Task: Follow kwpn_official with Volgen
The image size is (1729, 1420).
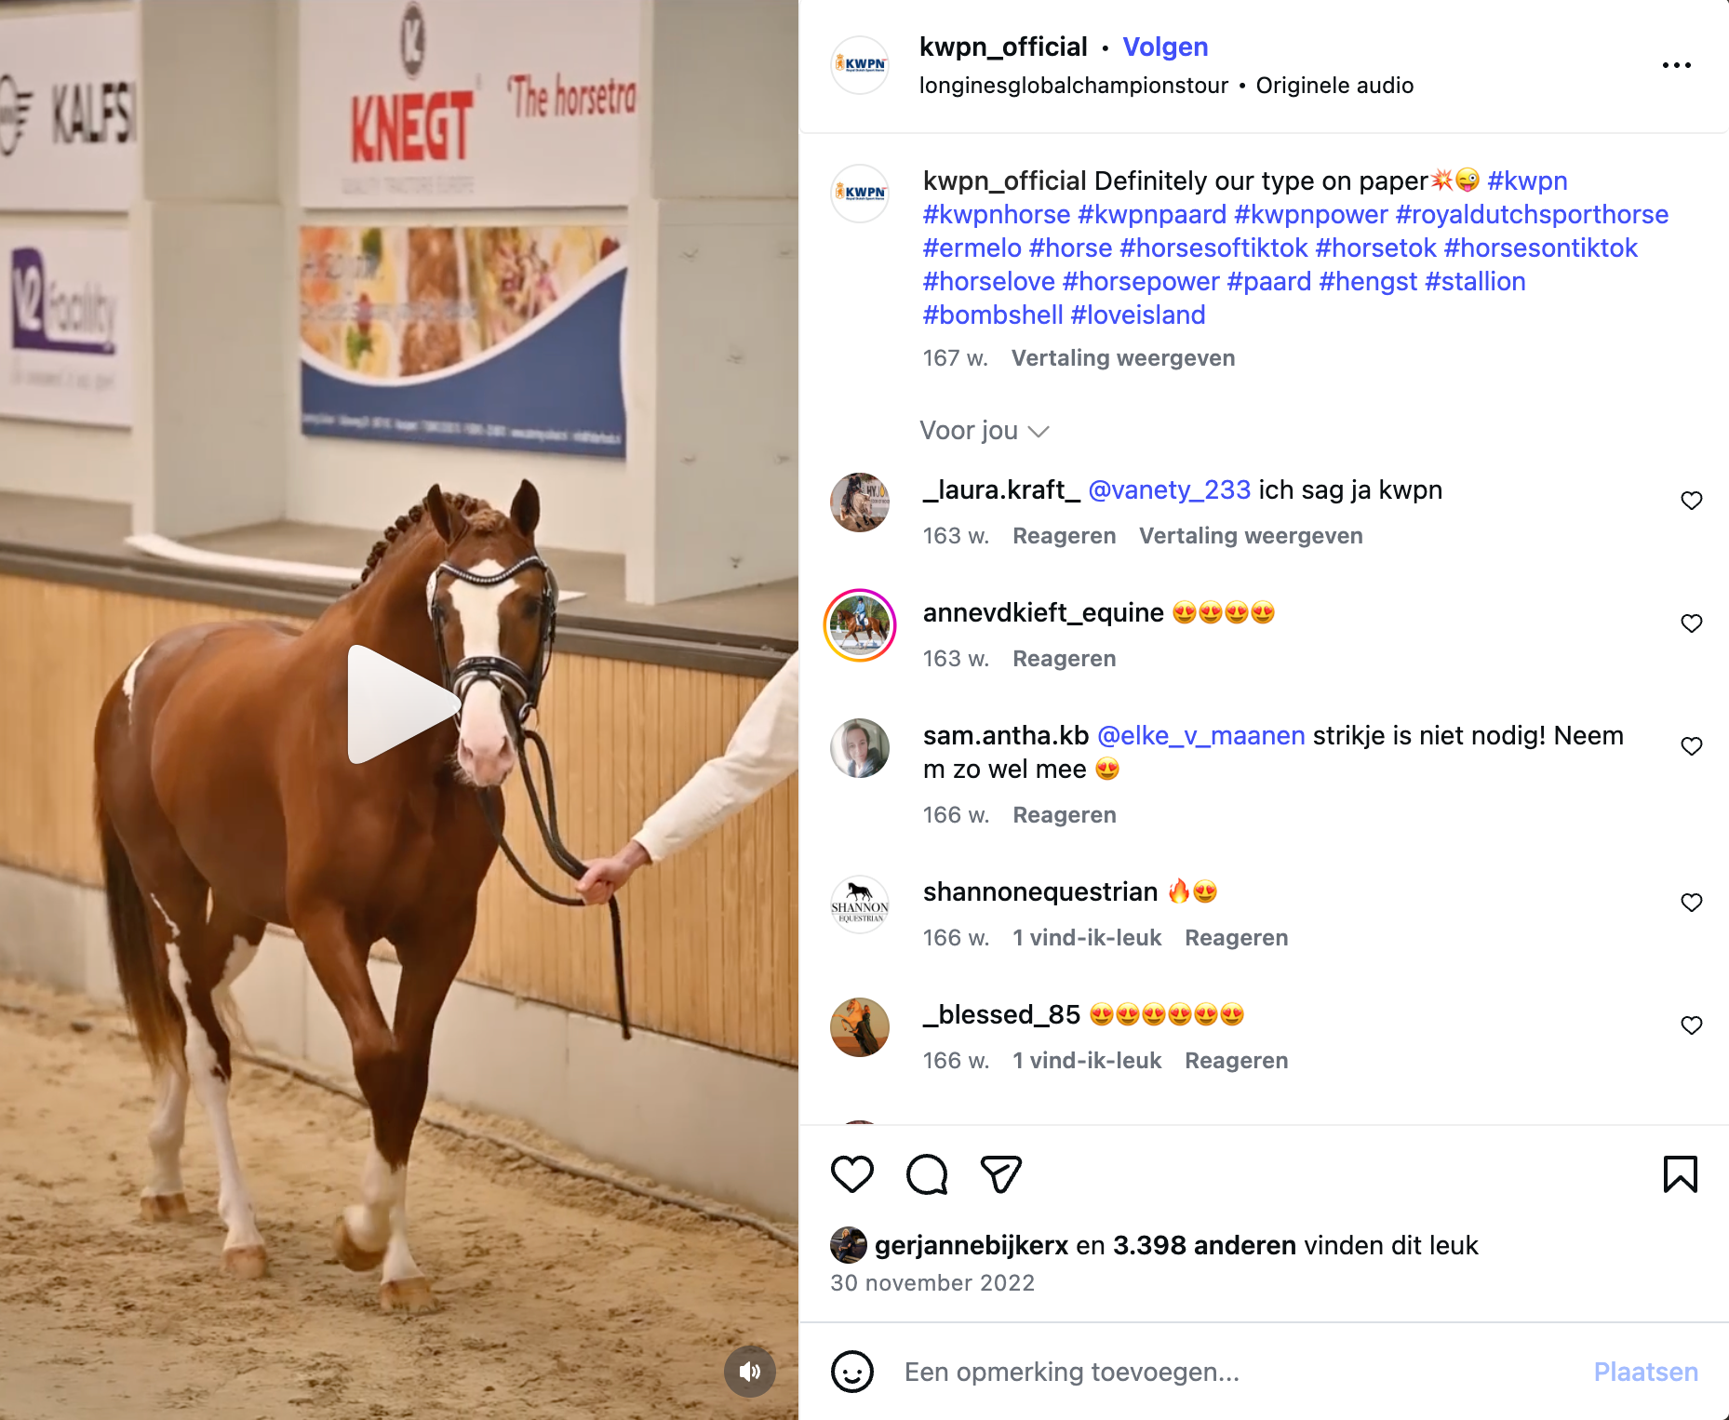Action: [1165, 47]
